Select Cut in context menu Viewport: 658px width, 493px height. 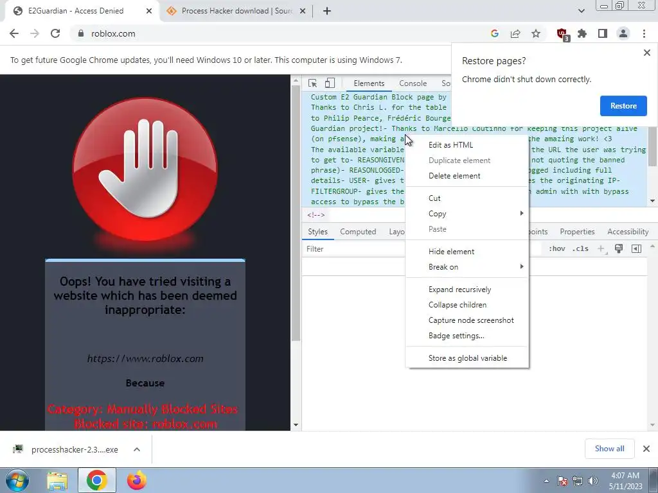point(467,198)
